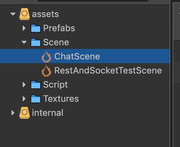Click the RestAndSocketTestScene flame icon
Image resolution: width=180 pixels, height=147 pixels.
point(46,71)
